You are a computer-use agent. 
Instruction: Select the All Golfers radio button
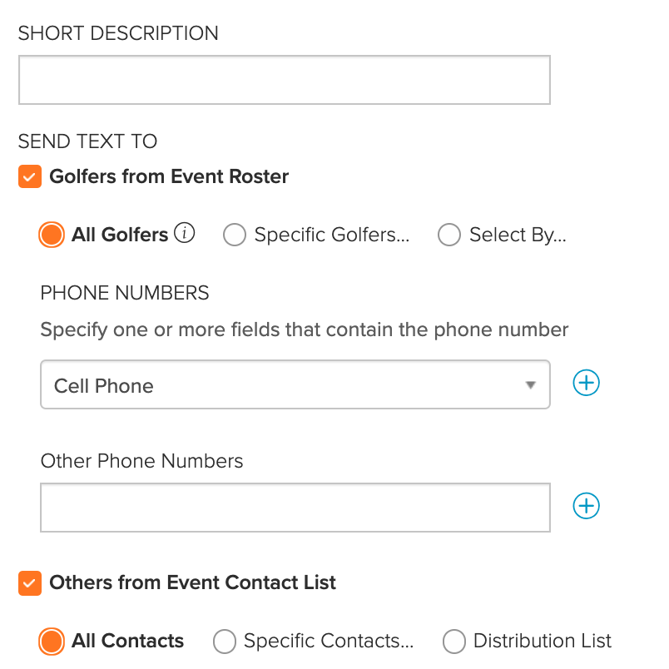[52, 235]
